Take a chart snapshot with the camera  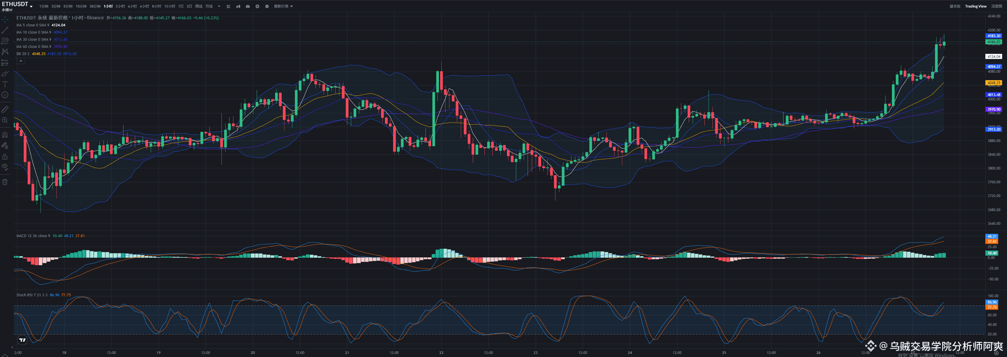[248, 6]
